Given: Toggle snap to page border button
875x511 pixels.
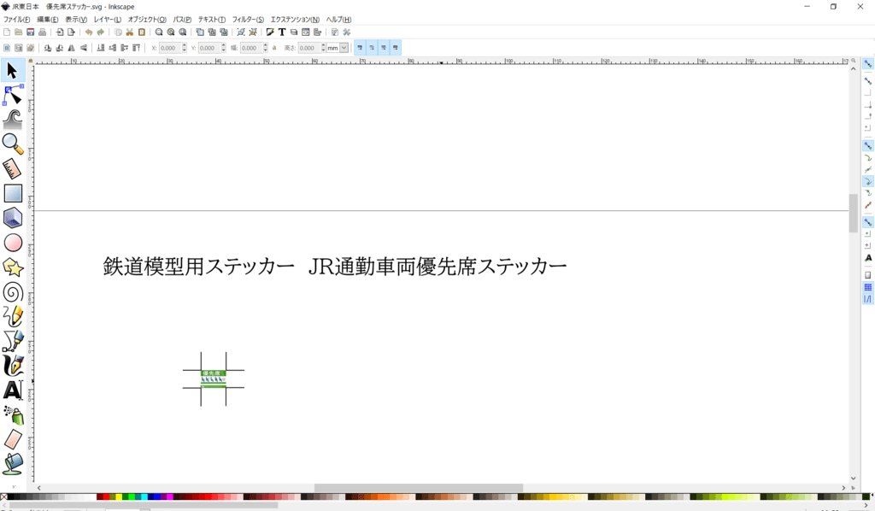Looking at the screenshot, I should [x=868, y=275].
